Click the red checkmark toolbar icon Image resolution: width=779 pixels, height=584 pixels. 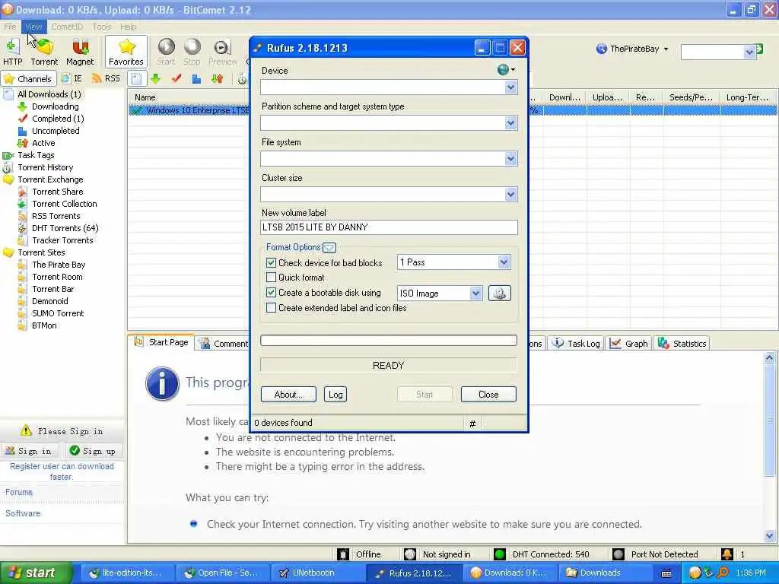tap(176, 78)
